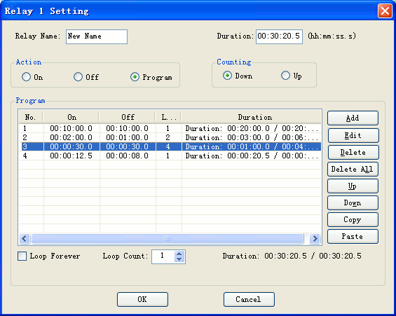Click the Paste button
The height and width of the screenshot is (316, 396).
[x=353, y=237]
